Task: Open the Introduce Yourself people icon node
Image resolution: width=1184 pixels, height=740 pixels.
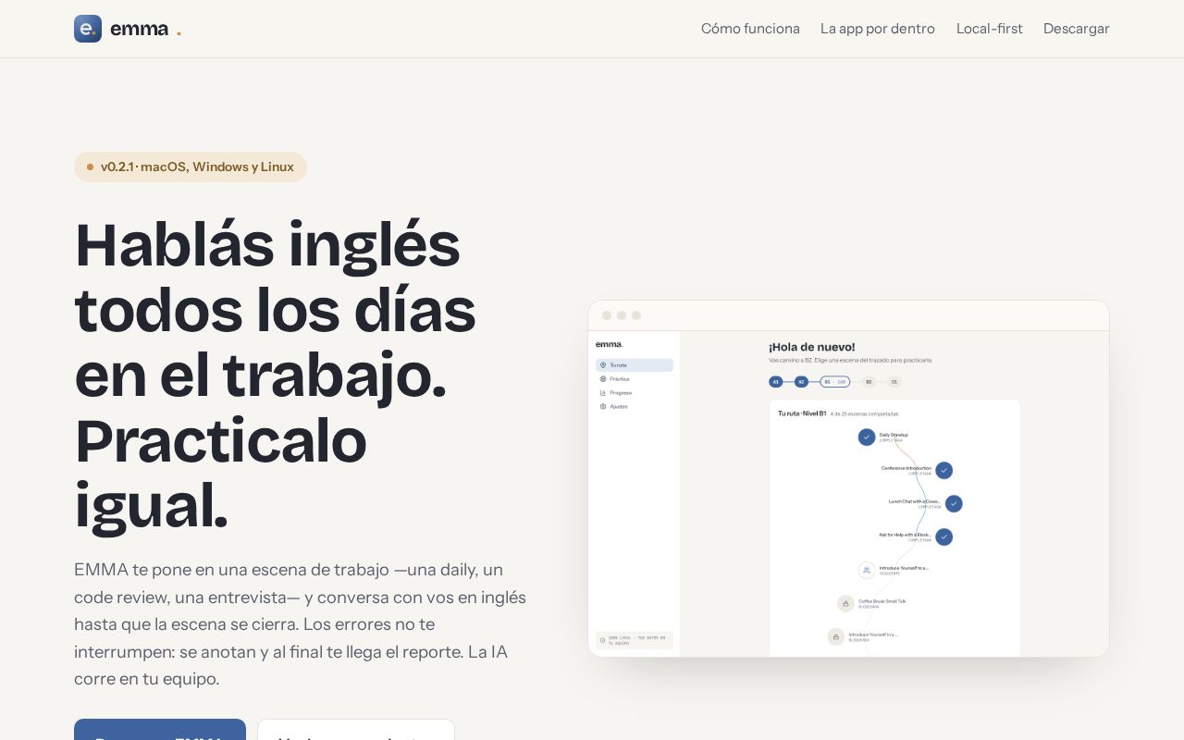Action: click(x=867, y=570)
